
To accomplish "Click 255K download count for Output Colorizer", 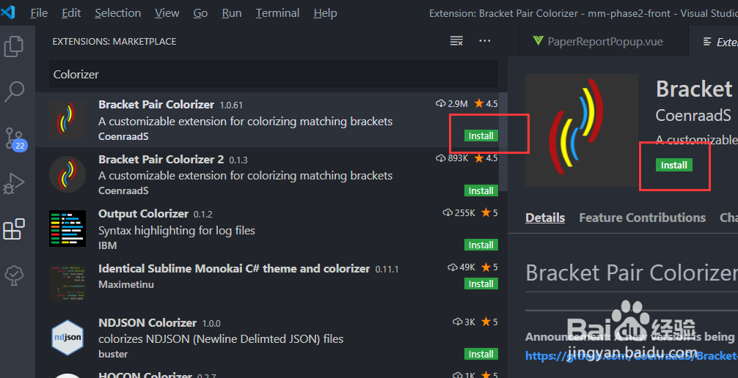I will pos(459,213).
